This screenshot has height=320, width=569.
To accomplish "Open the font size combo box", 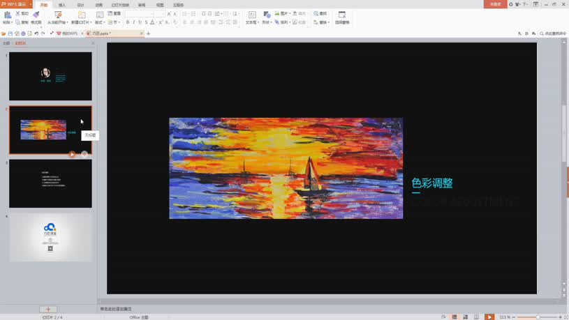I will 160,13.
